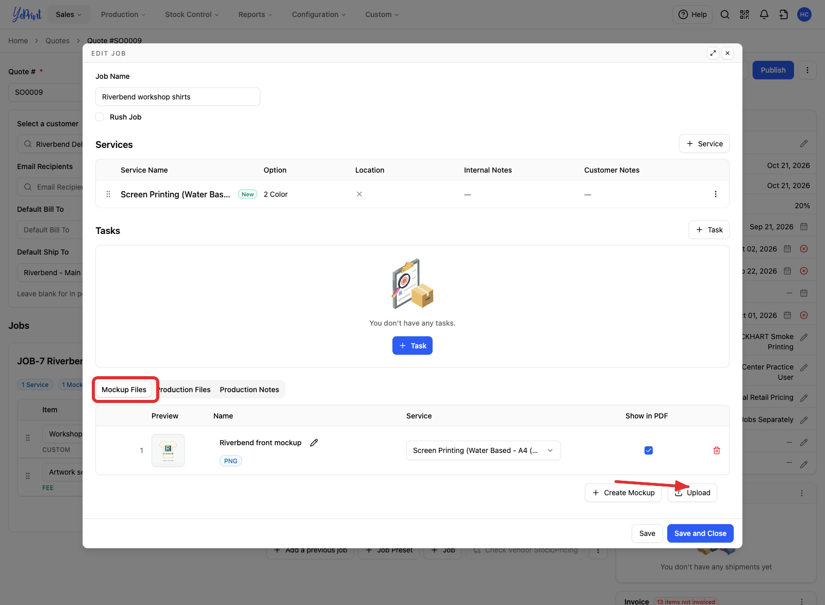Click the HC user avatar
The image size is (825, 605).
pyautogui.click(x=804, y=14)
